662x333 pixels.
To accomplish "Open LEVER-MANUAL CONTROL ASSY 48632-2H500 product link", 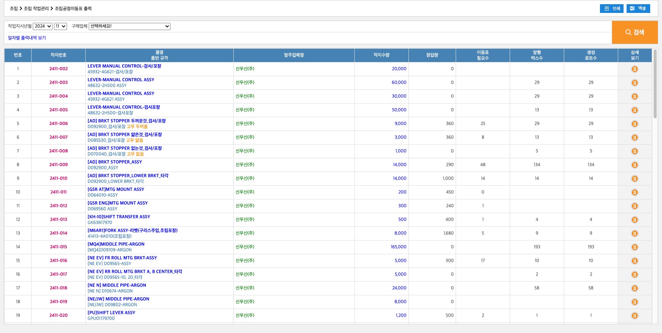I will click(121, 80).
